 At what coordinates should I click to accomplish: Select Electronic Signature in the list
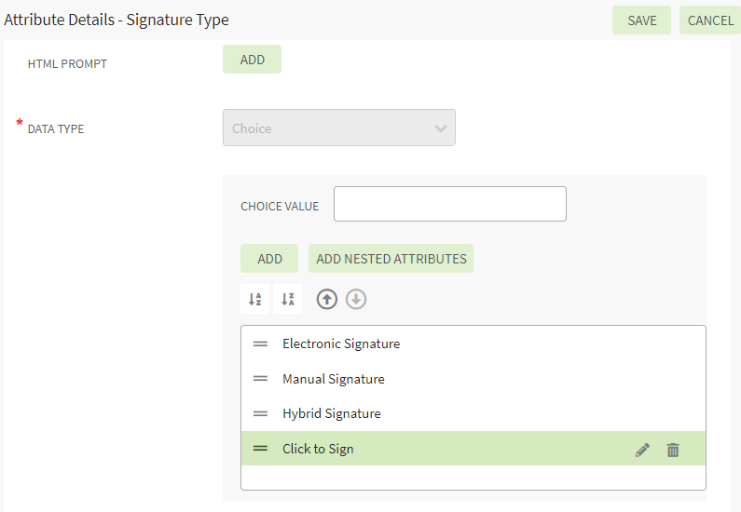tap(341, 344)
